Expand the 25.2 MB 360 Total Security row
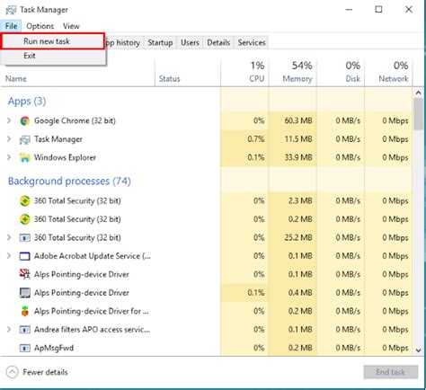 [x=9, y=238]
